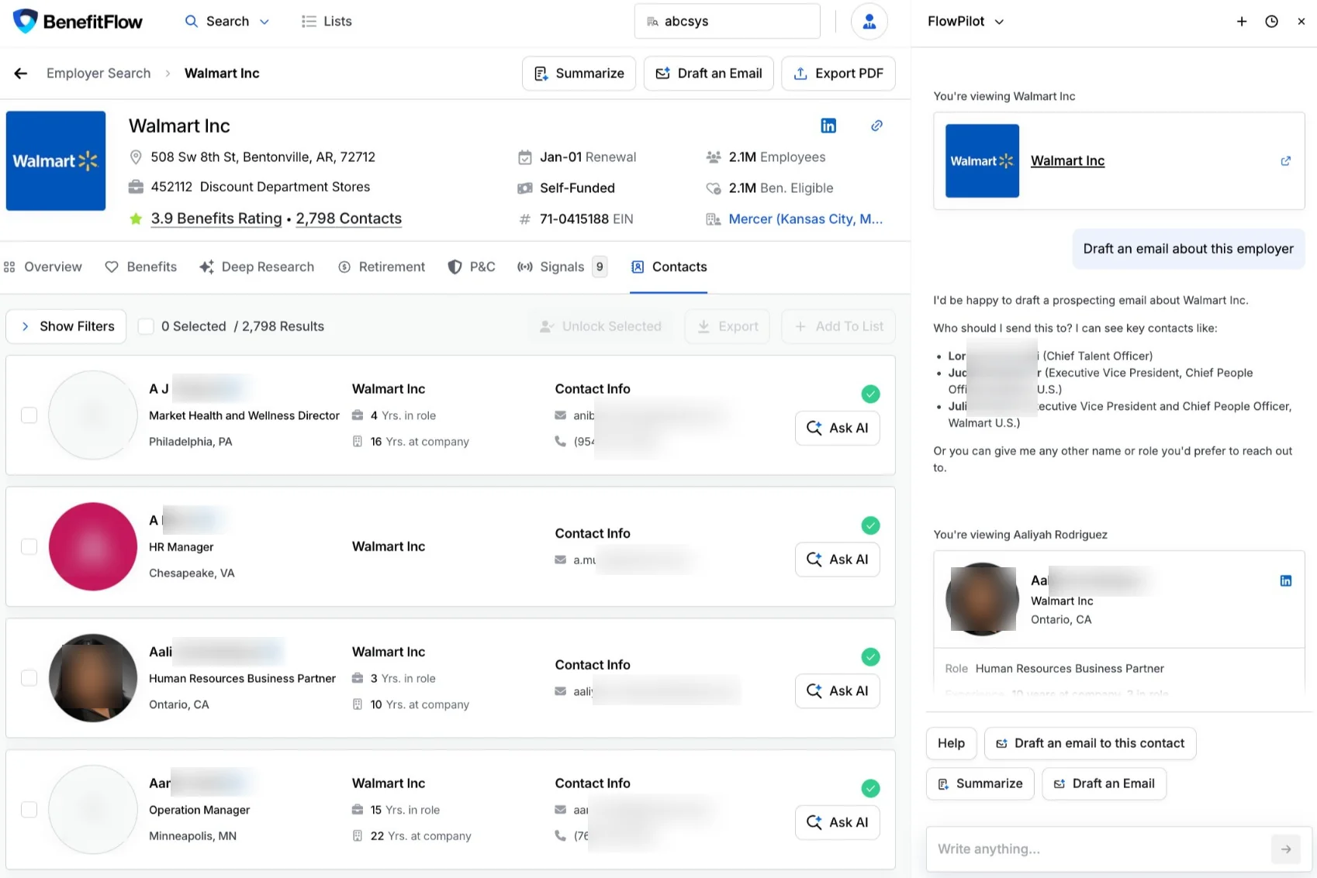Click the phone icon in the Philadelphia contact row
Screen dimensions: 1317x878
560,441
